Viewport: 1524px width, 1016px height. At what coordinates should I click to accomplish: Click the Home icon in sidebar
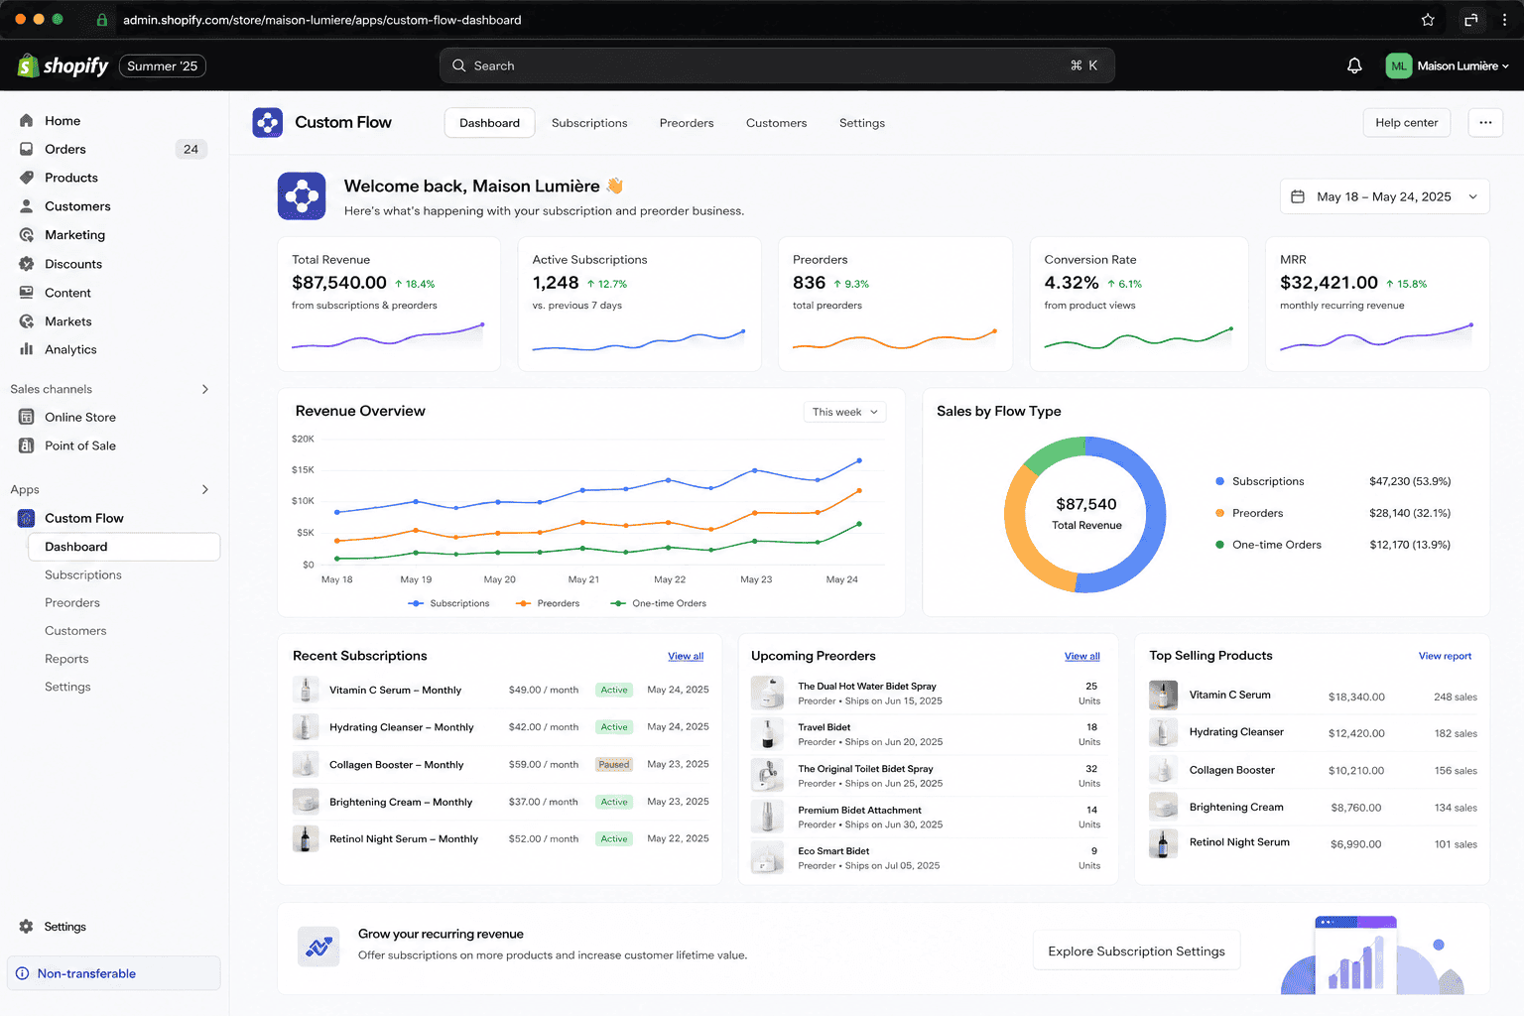(27, 121)
